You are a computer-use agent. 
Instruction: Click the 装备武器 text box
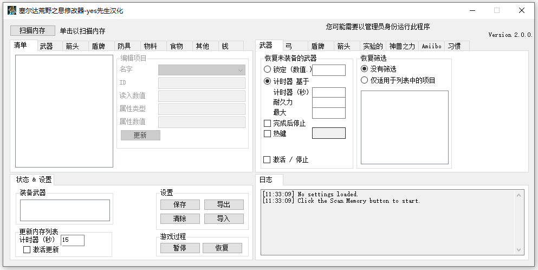[x=65, y=210]
